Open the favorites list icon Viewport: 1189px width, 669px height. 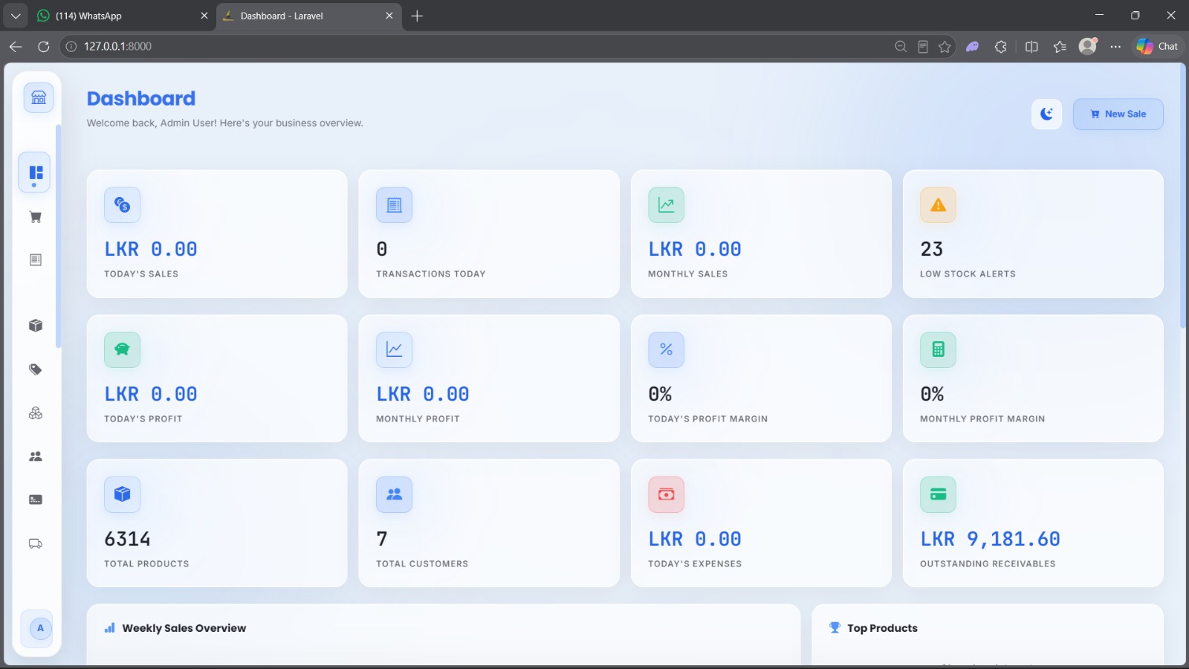pos(1060,46)
